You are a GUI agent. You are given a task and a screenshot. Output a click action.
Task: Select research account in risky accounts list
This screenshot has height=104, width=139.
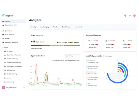pos(92,67)
